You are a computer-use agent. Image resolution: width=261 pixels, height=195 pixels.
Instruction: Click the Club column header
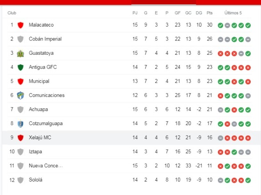12,13
